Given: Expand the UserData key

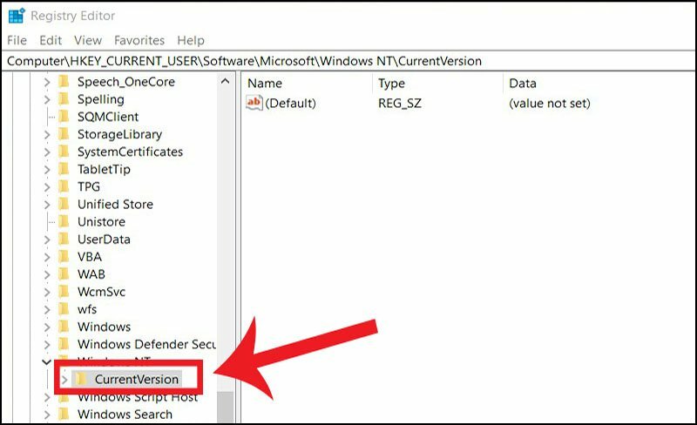Looking at the screenshot, I should [x=47, y=239].
